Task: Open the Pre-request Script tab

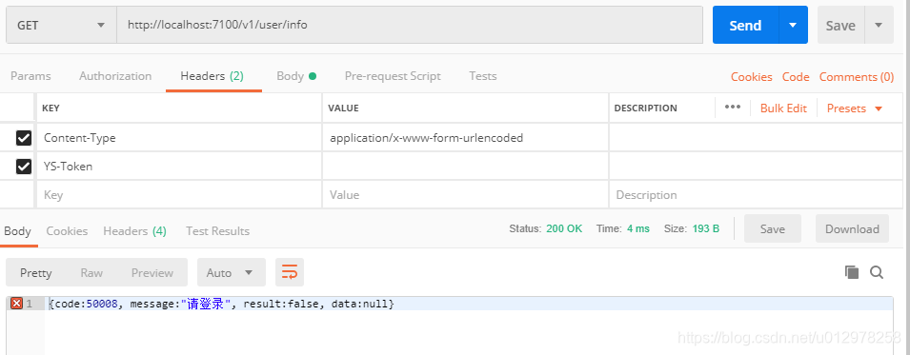Action: click(x=393, y=76)
